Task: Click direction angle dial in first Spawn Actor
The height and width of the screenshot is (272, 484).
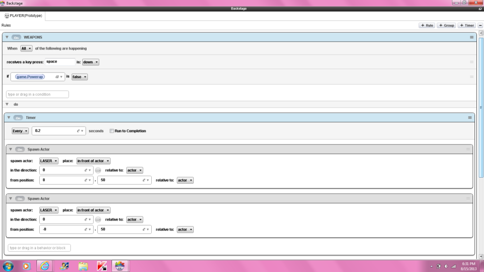Action: pyautogui.click(x=98, y=170)
